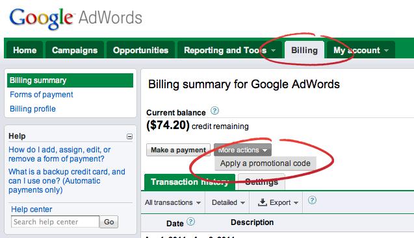Viewport: 414px width, 238px height.
Task: Switch to the Opportunities tab
Action: pyautogui.click(x=141, y=50)
